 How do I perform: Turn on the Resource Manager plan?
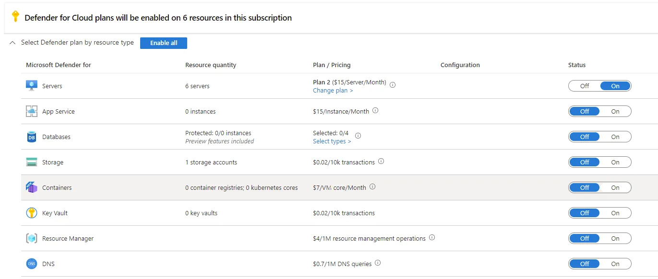[615, 238]
